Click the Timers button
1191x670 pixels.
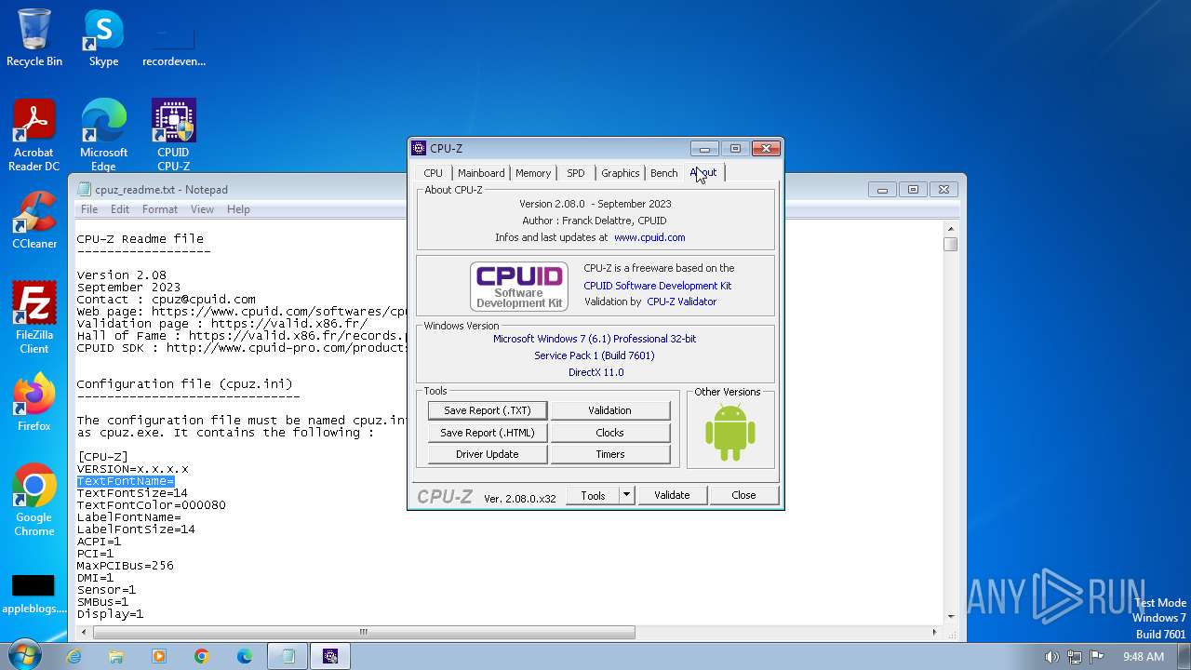coord(610,454)
